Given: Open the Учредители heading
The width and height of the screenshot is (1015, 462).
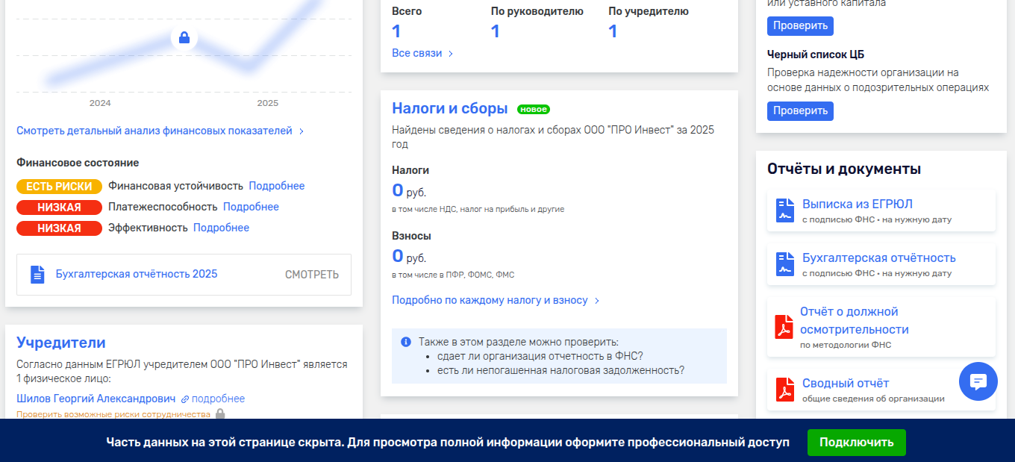Looking at the screenshot, I should click(x=61, y=343).
